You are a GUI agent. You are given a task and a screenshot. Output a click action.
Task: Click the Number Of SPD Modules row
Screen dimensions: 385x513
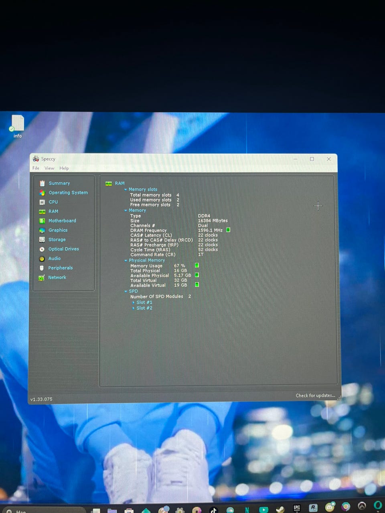point(161,297)
